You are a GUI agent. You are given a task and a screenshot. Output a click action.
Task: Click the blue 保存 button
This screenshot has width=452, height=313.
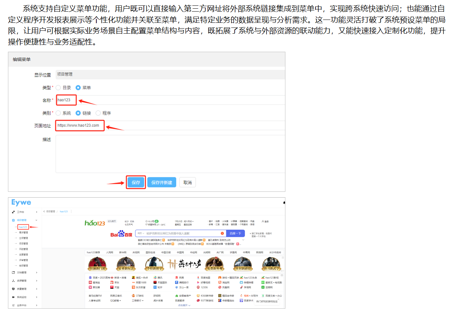point(136,183)
